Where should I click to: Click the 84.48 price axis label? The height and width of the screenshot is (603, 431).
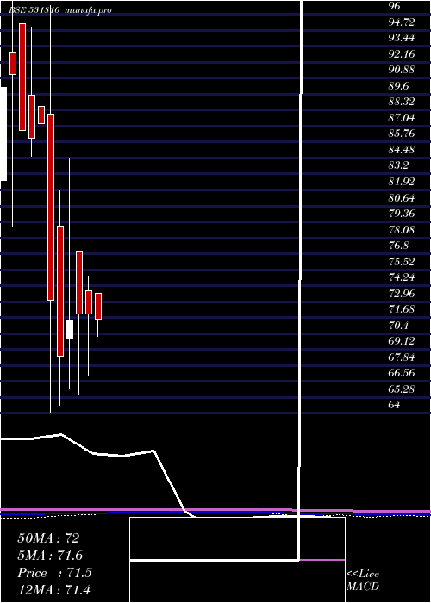click(x=402, y=150)
